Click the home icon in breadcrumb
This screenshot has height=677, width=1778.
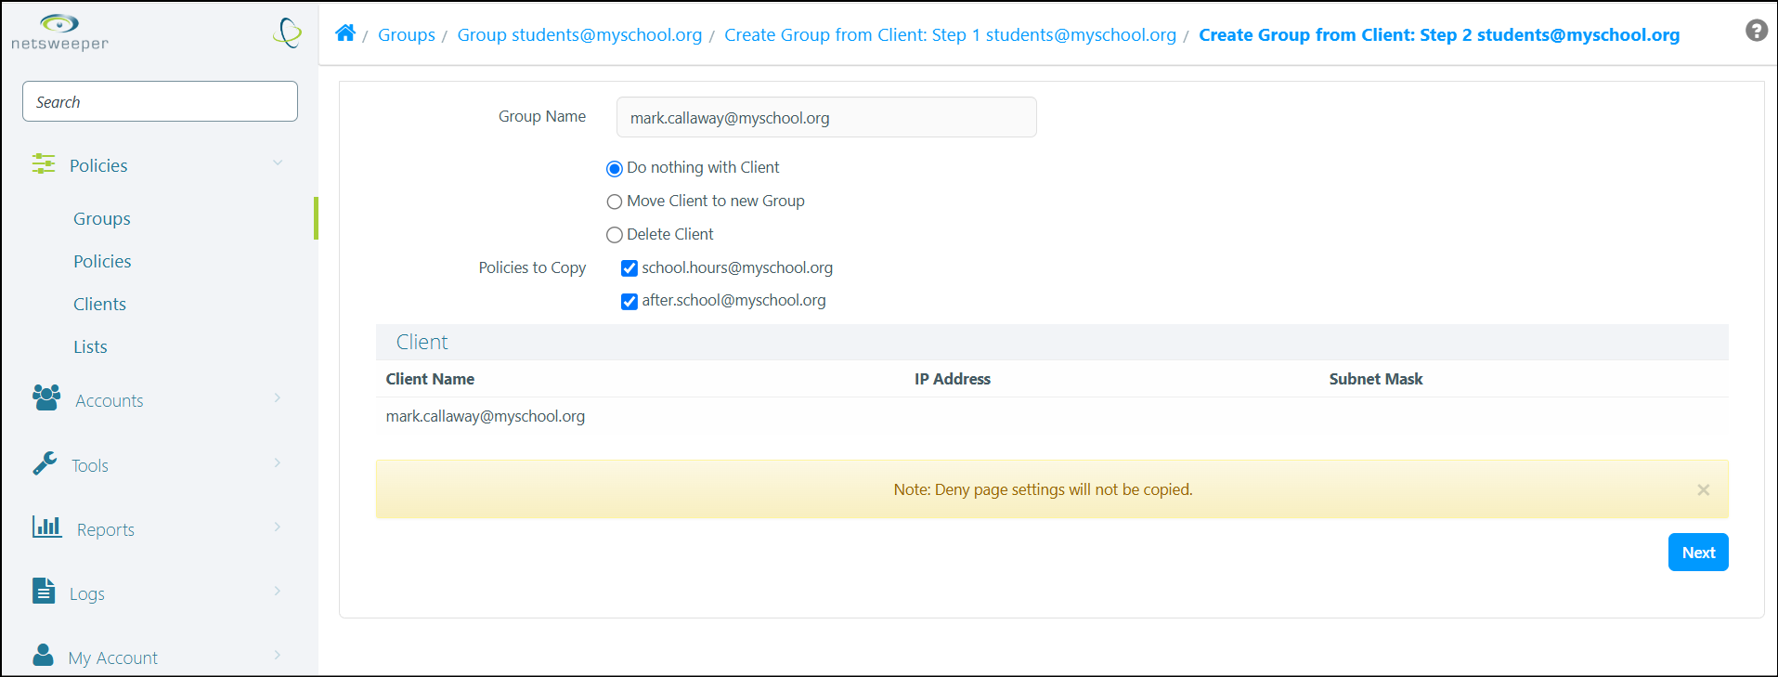(x=345, y=33)
